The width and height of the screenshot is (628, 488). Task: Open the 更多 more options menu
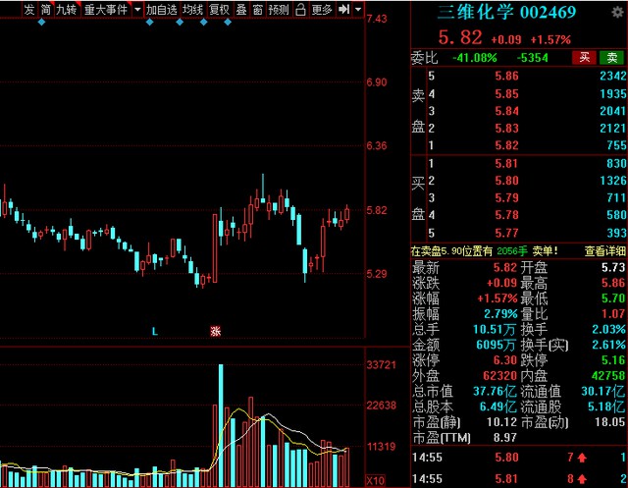click(322, 10)
